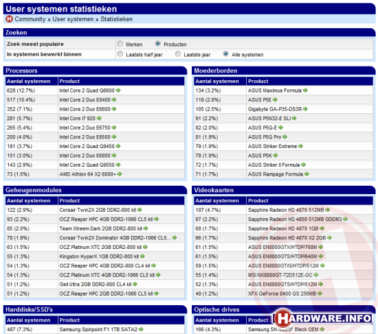Select the Merken radio button
378x334 pixels.
coord(120,44)
